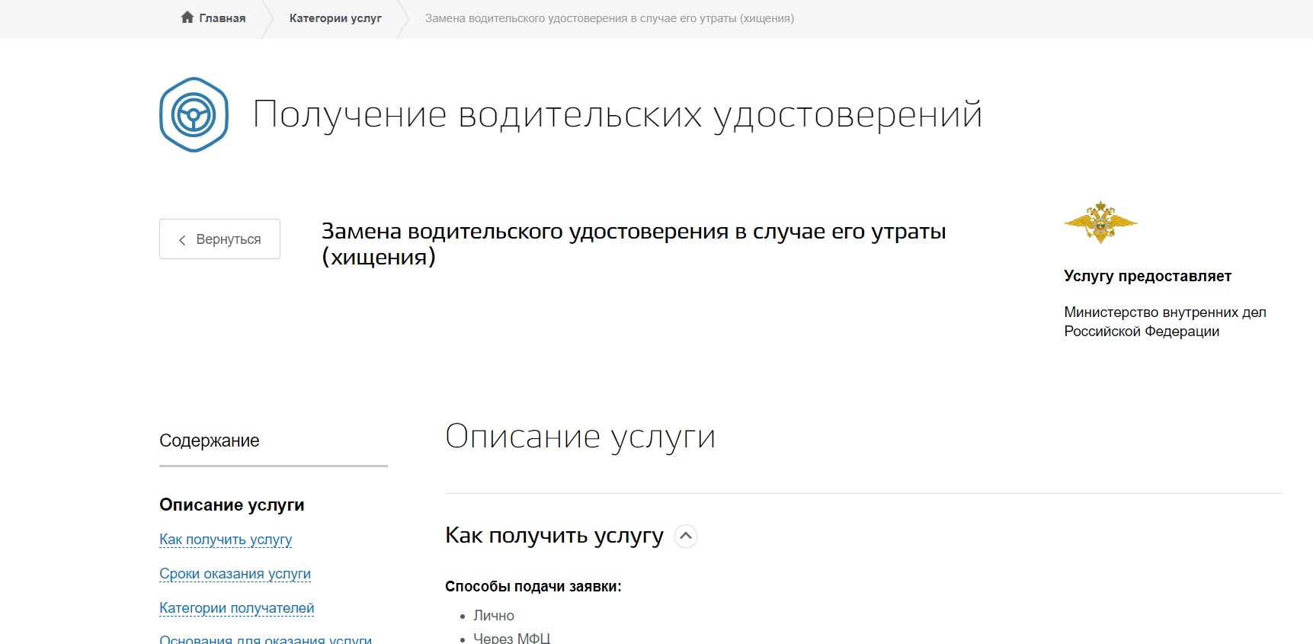Image resolution: width=1313 pixels, height=644 pixels.
Task: Open the 'Категории услуг' breadcrumb
Action: coord(335,18)
